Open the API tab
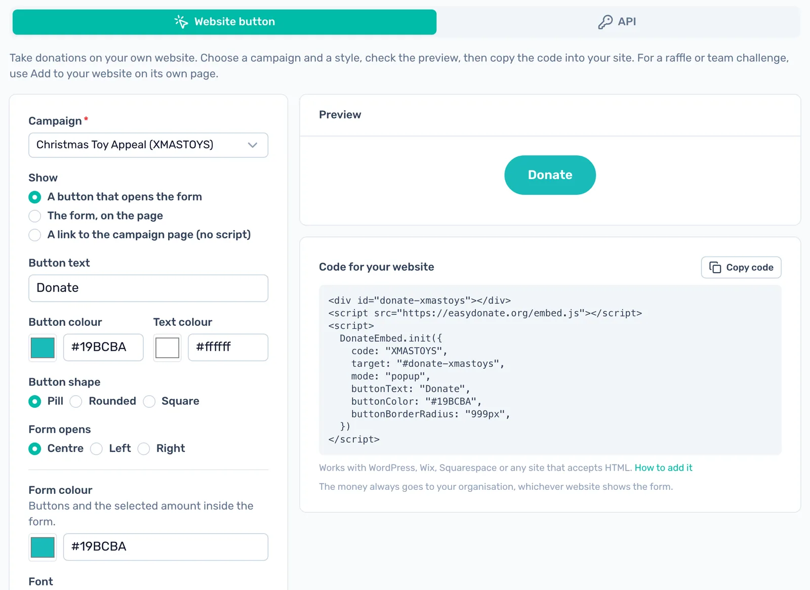Viewport: 810px width, 590px height. [x=617, y=22]
